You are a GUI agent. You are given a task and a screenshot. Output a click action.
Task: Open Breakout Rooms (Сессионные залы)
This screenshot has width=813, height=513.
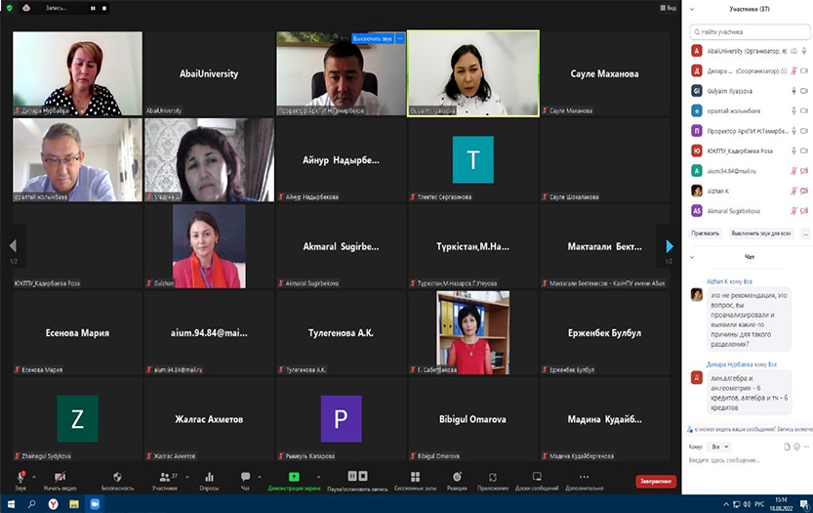[x=416, y=477]
